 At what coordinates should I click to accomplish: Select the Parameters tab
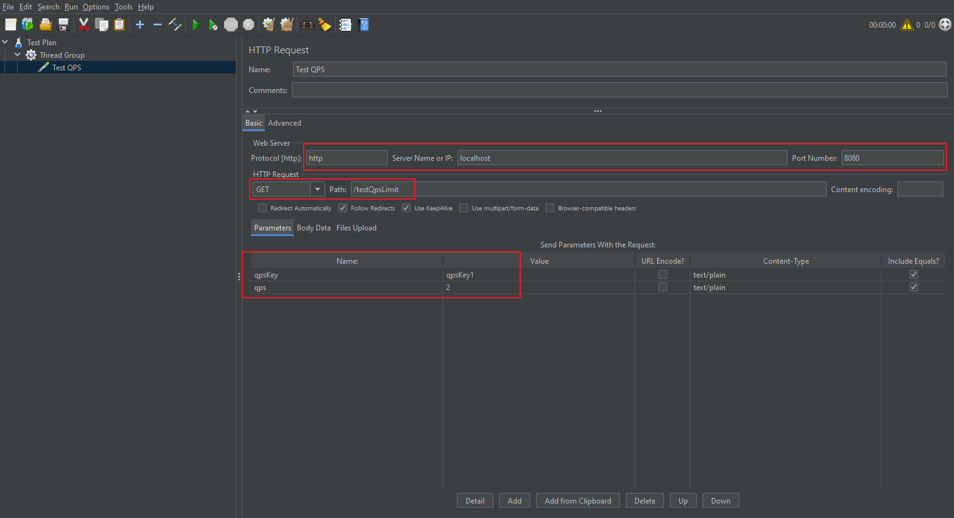272,228
